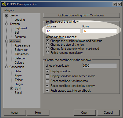The width and height of the screenshot is (123, 118).
Task: Click the Lines of scrollback field
Action: click(99, 66)
